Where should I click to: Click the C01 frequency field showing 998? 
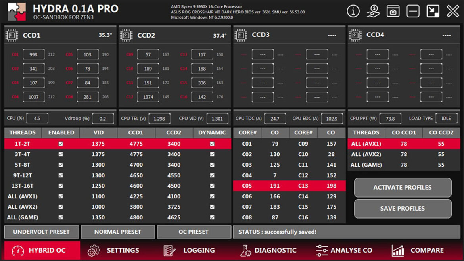[x=33, y=55]
